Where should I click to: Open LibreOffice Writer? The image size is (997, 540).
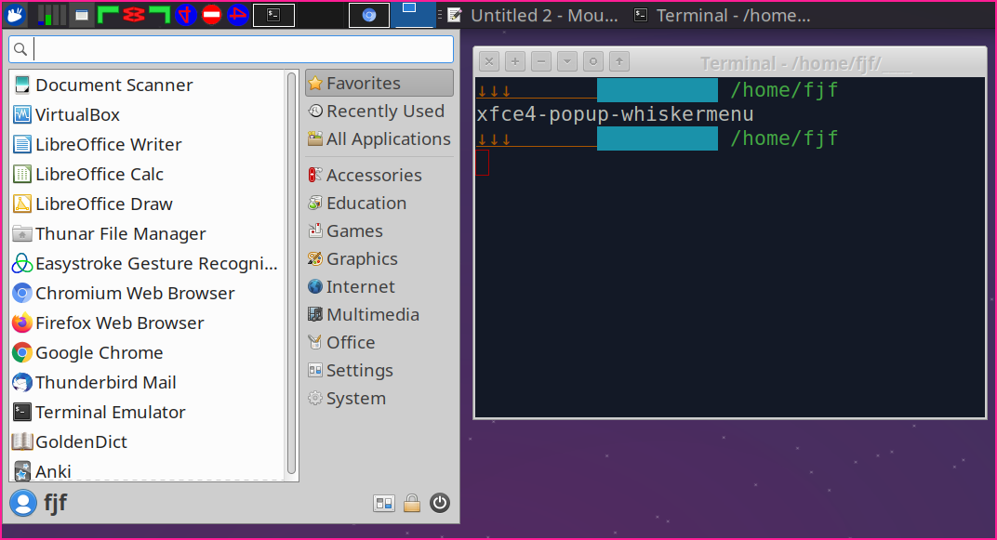(148, 145)
